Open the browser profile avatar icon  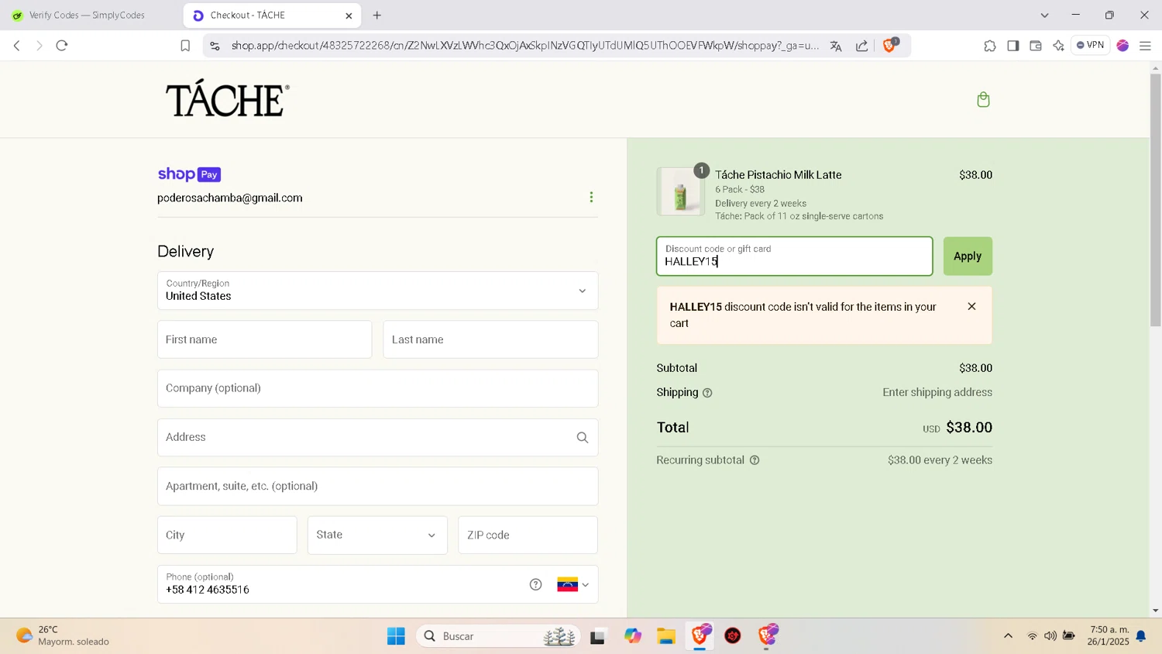tap(1122, 46)
